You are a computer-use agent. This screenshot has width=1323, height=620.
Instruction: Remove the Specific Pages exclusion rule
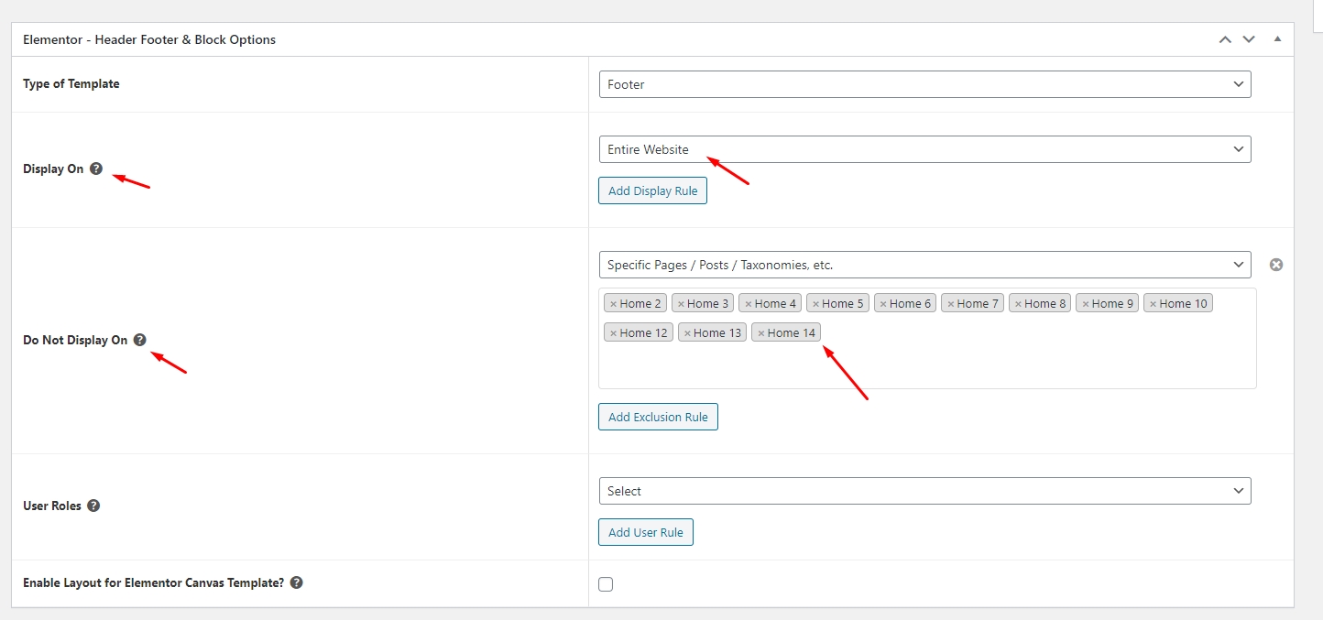[1275, 265]
